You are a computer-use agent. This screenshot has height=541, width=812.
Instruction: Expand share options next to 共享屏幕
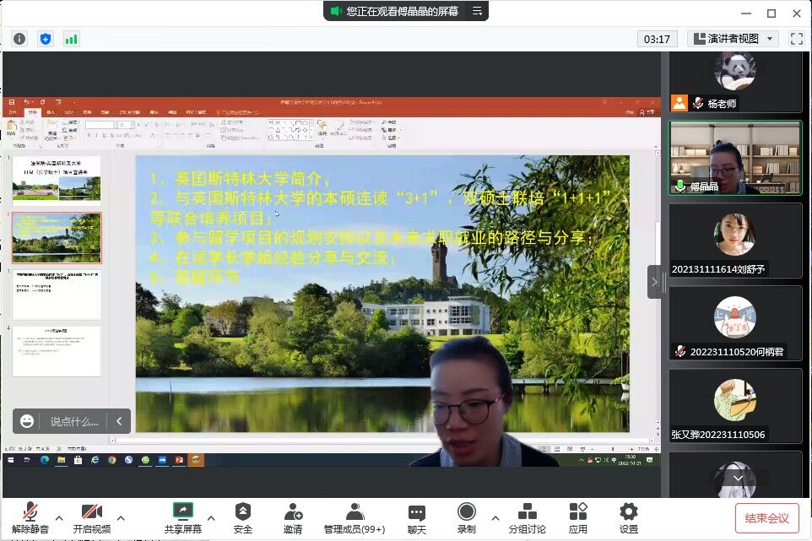211,517
